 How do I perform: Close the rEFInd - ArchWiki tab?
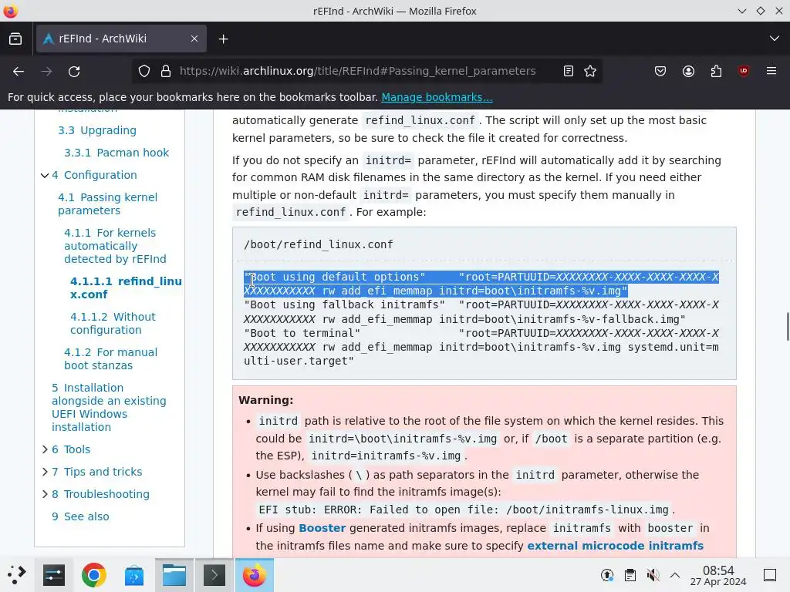[194, 39]
